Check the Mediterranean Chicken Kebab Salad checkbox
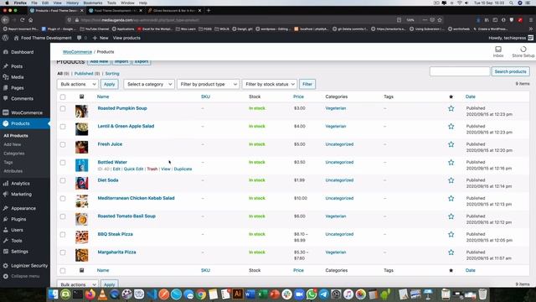Screen dimensions: 536x302 [63, 199]
